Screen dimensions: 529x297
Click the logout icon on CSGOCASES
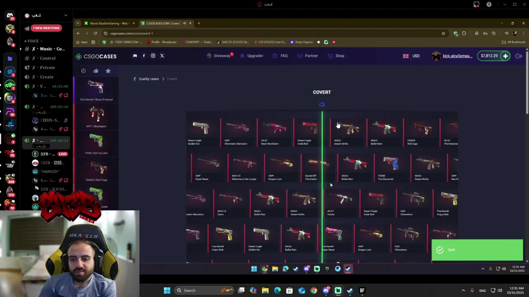519,56
